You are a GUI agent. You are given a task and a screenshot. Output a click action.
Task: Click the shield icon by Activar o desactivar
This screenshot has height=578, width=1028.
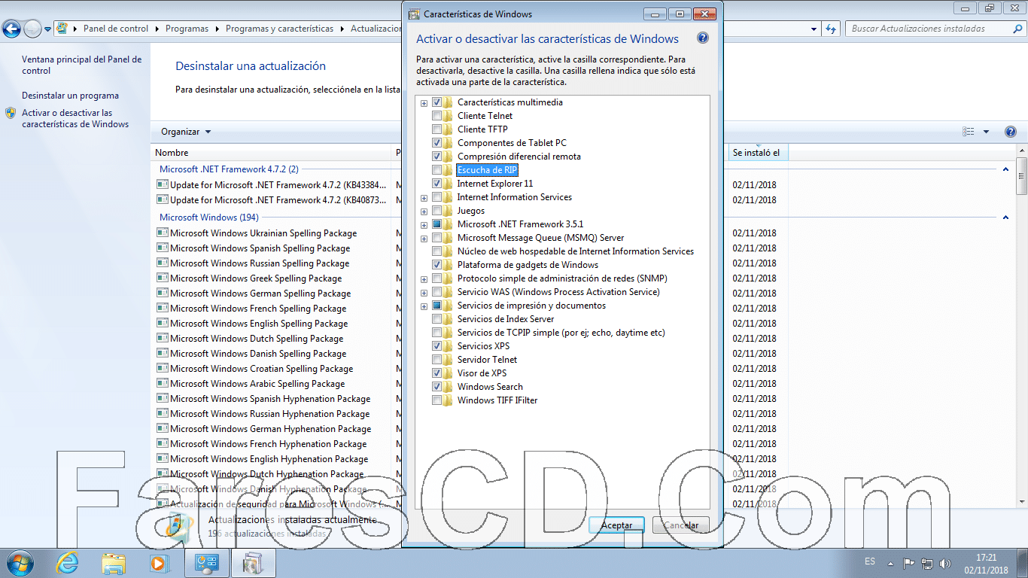11,113
